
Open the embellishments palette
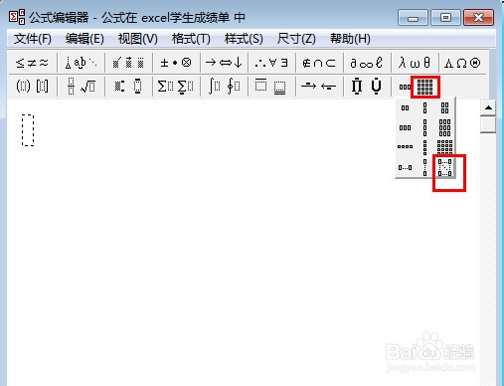[x=128, y=63]
